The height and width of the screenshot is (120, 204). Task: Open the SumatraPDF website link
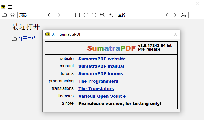[102, 59]
